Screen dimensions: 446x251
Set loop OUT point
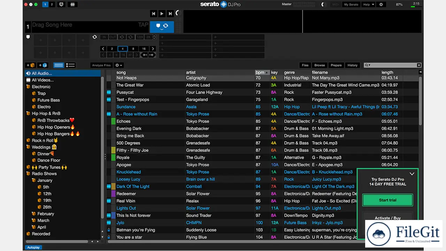point(113,37)
